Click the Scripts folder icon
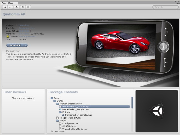Image resolution: width=180 pixels, height=135 pixels. [58, 121]
